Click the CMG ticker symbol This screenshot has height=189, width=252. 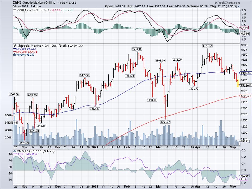[17, 3]
